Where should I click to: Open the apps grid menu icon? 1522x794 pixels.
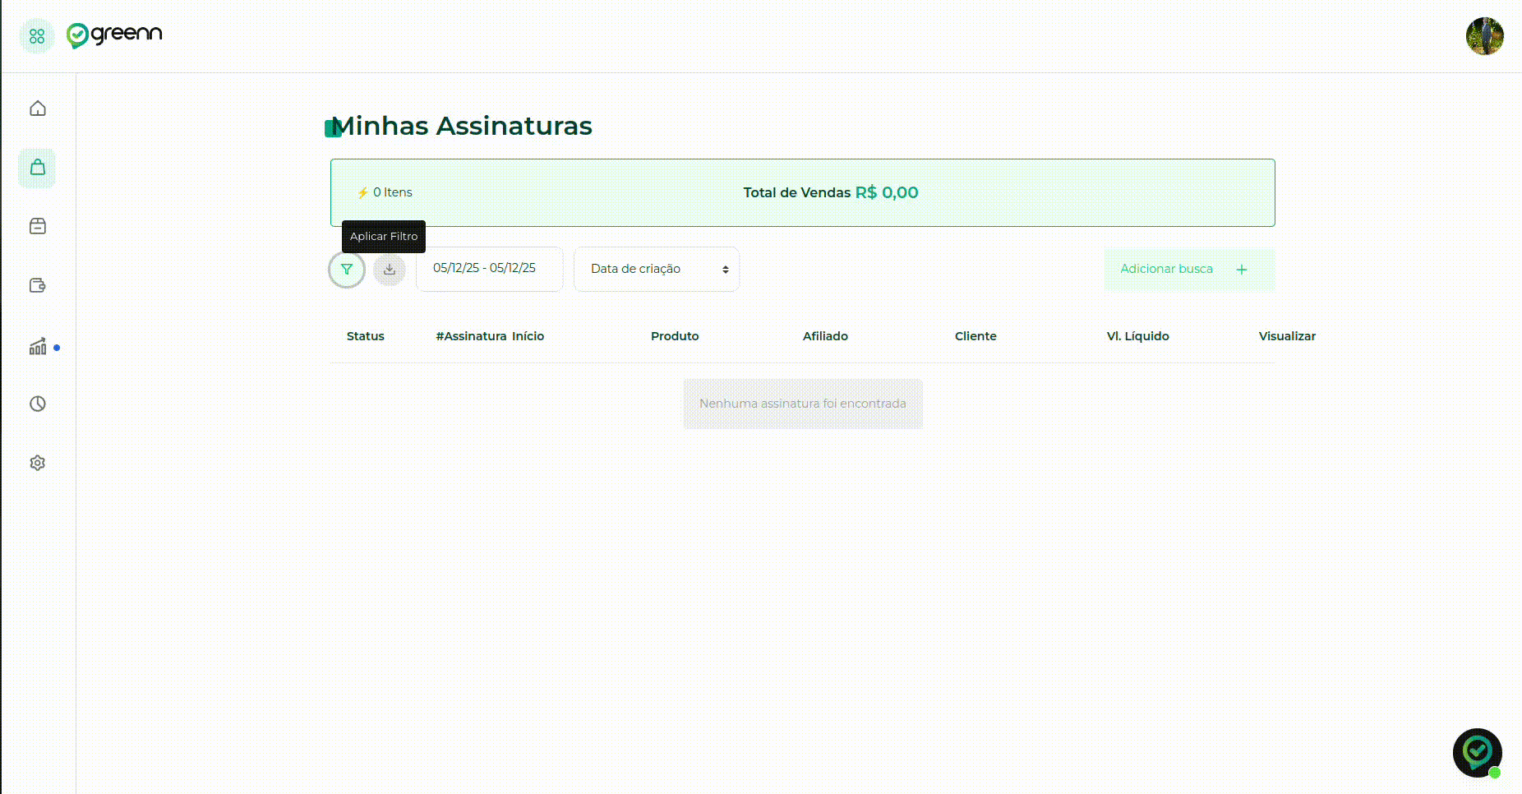point(37,36)
